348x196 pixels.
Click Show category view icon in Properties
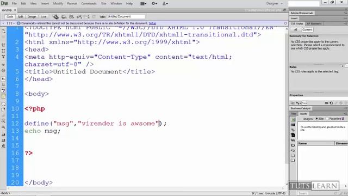click(293, 103)
